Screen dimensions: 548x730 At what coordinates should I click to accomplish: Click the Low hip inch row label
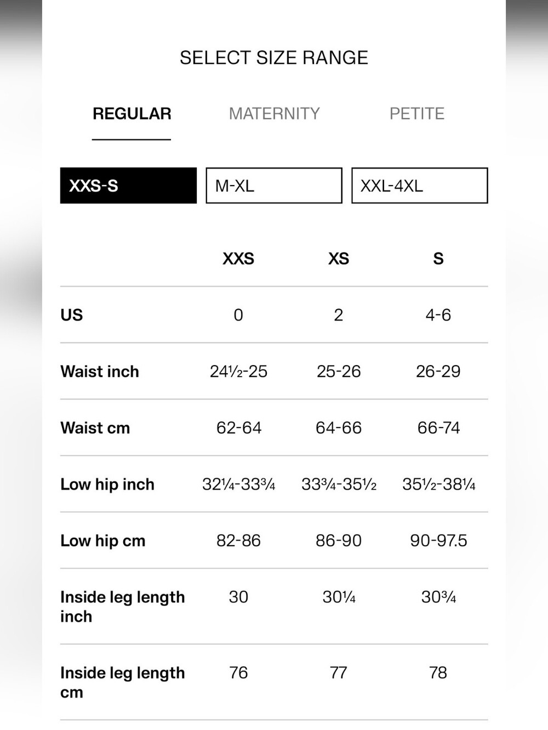[107, 485]
